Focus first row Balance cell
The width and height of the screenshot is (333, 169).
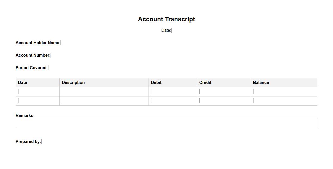coord(284,92)
